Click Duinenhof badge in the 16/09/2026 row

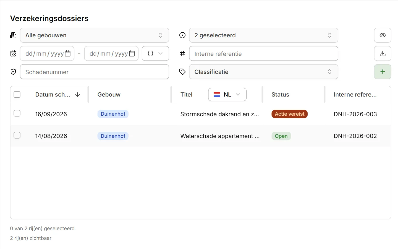(x=113, y=114)
